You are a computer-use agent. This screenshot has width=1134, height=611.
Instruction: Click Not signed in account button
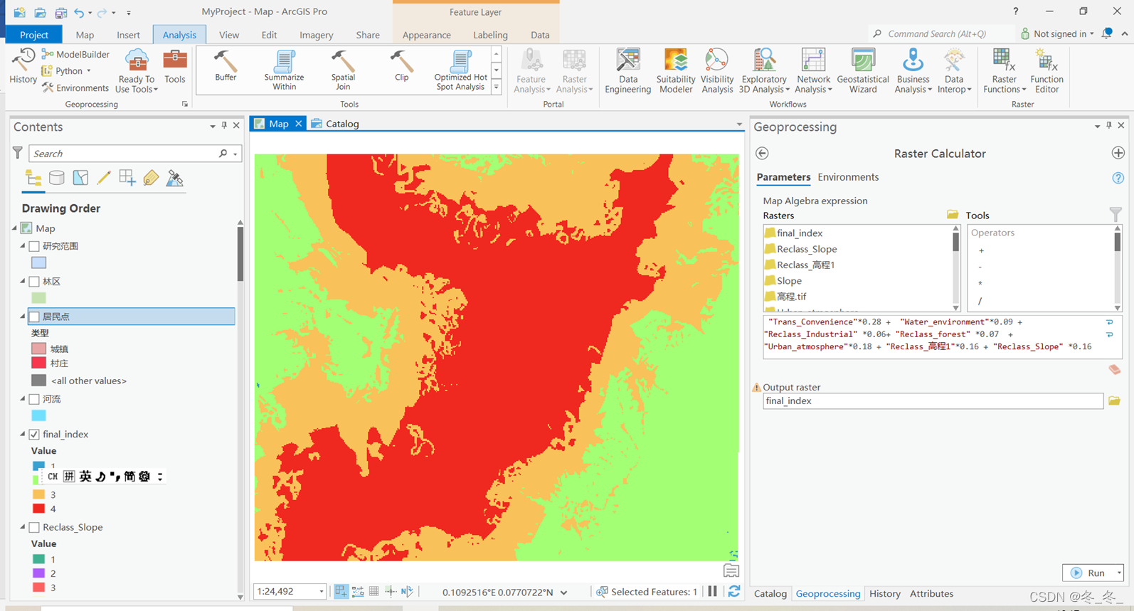tap(1057, 33)
